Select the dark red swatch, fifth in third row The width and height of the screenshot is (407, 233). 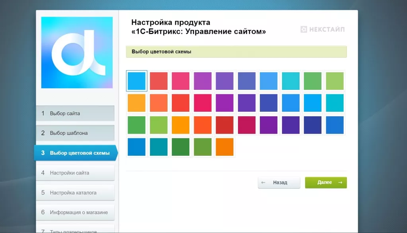click(224, 125)
